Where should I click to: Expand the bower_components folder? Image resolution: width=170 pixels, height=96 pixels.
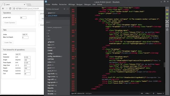point(47,27)
